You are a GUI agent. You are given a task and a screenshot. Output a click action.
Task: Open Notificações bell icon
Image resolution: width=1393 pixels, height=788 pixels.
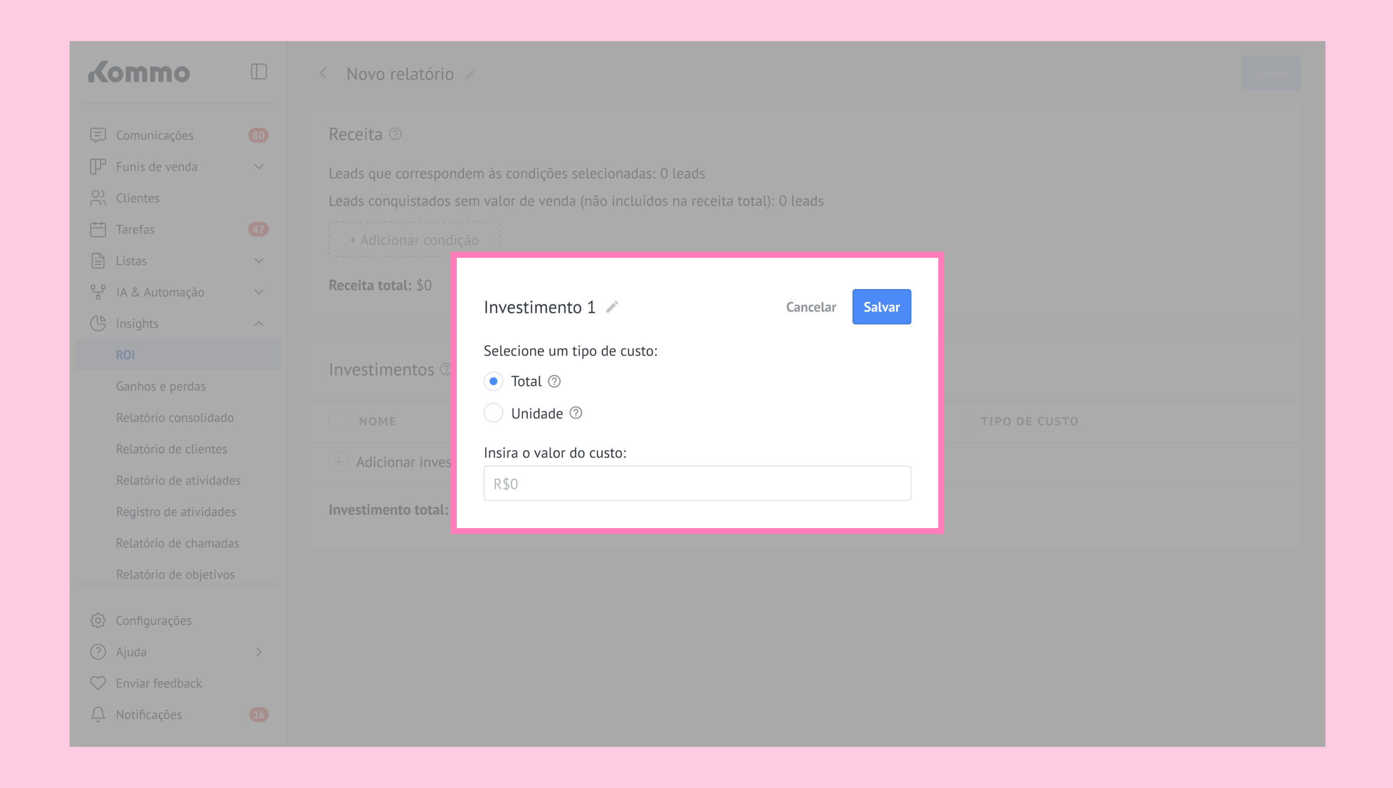(98, 714)
